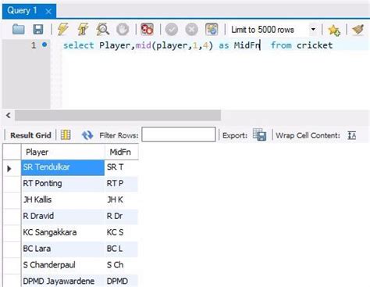Export recordset to file icon
Viewport: 370px width, 287px height.
259,135
